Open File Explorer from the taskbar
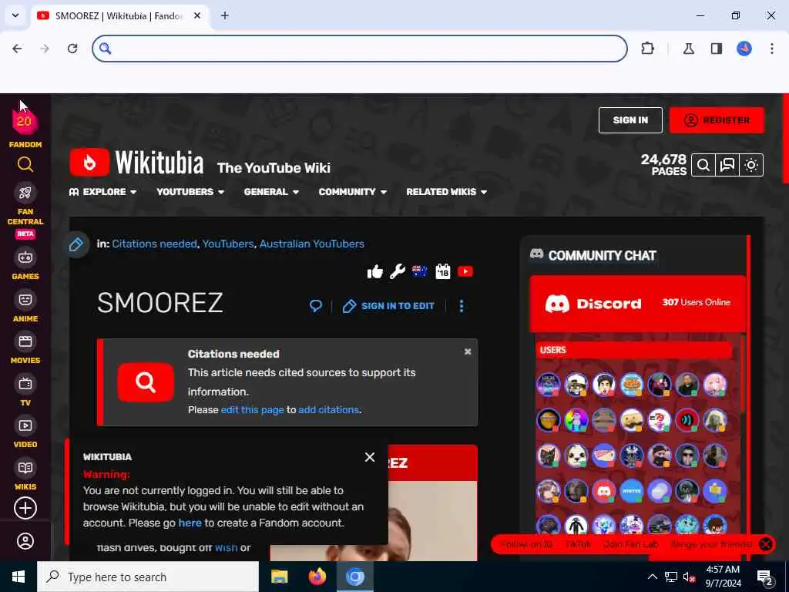Viewport: 789px width, 592px height. pyautogui.click(x=279, y=577)
